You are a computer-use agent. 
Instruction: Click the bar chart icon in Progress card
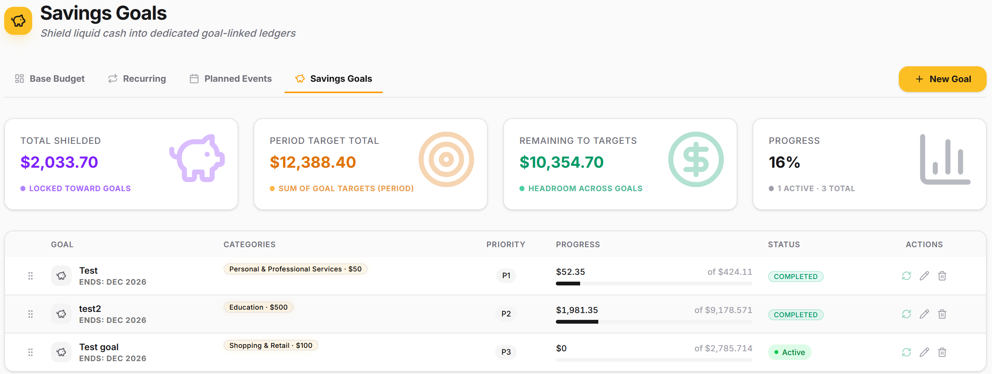(945, 159)
